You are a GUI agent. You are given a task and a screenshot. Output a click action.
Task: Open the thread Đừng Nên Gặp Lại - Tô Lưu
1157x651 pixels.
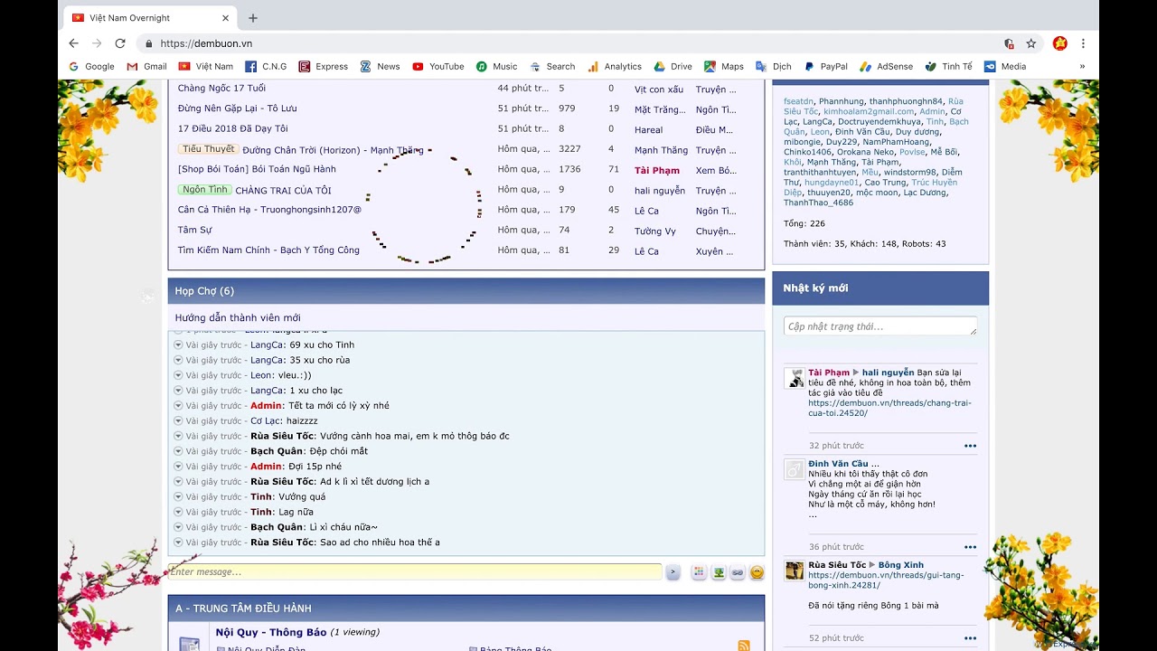[237, 108]
